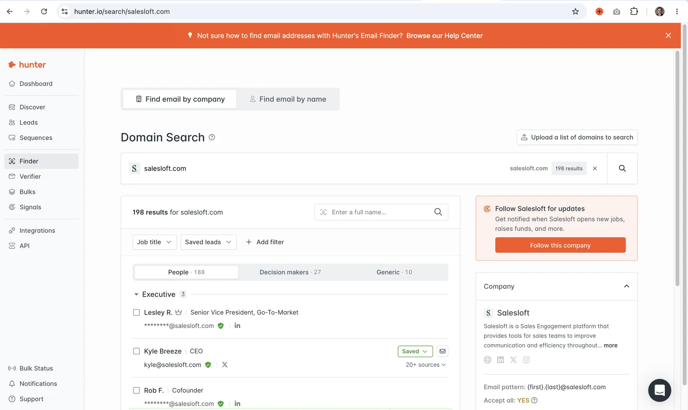Open the chat widget bubble

click(x=660, y=390)
